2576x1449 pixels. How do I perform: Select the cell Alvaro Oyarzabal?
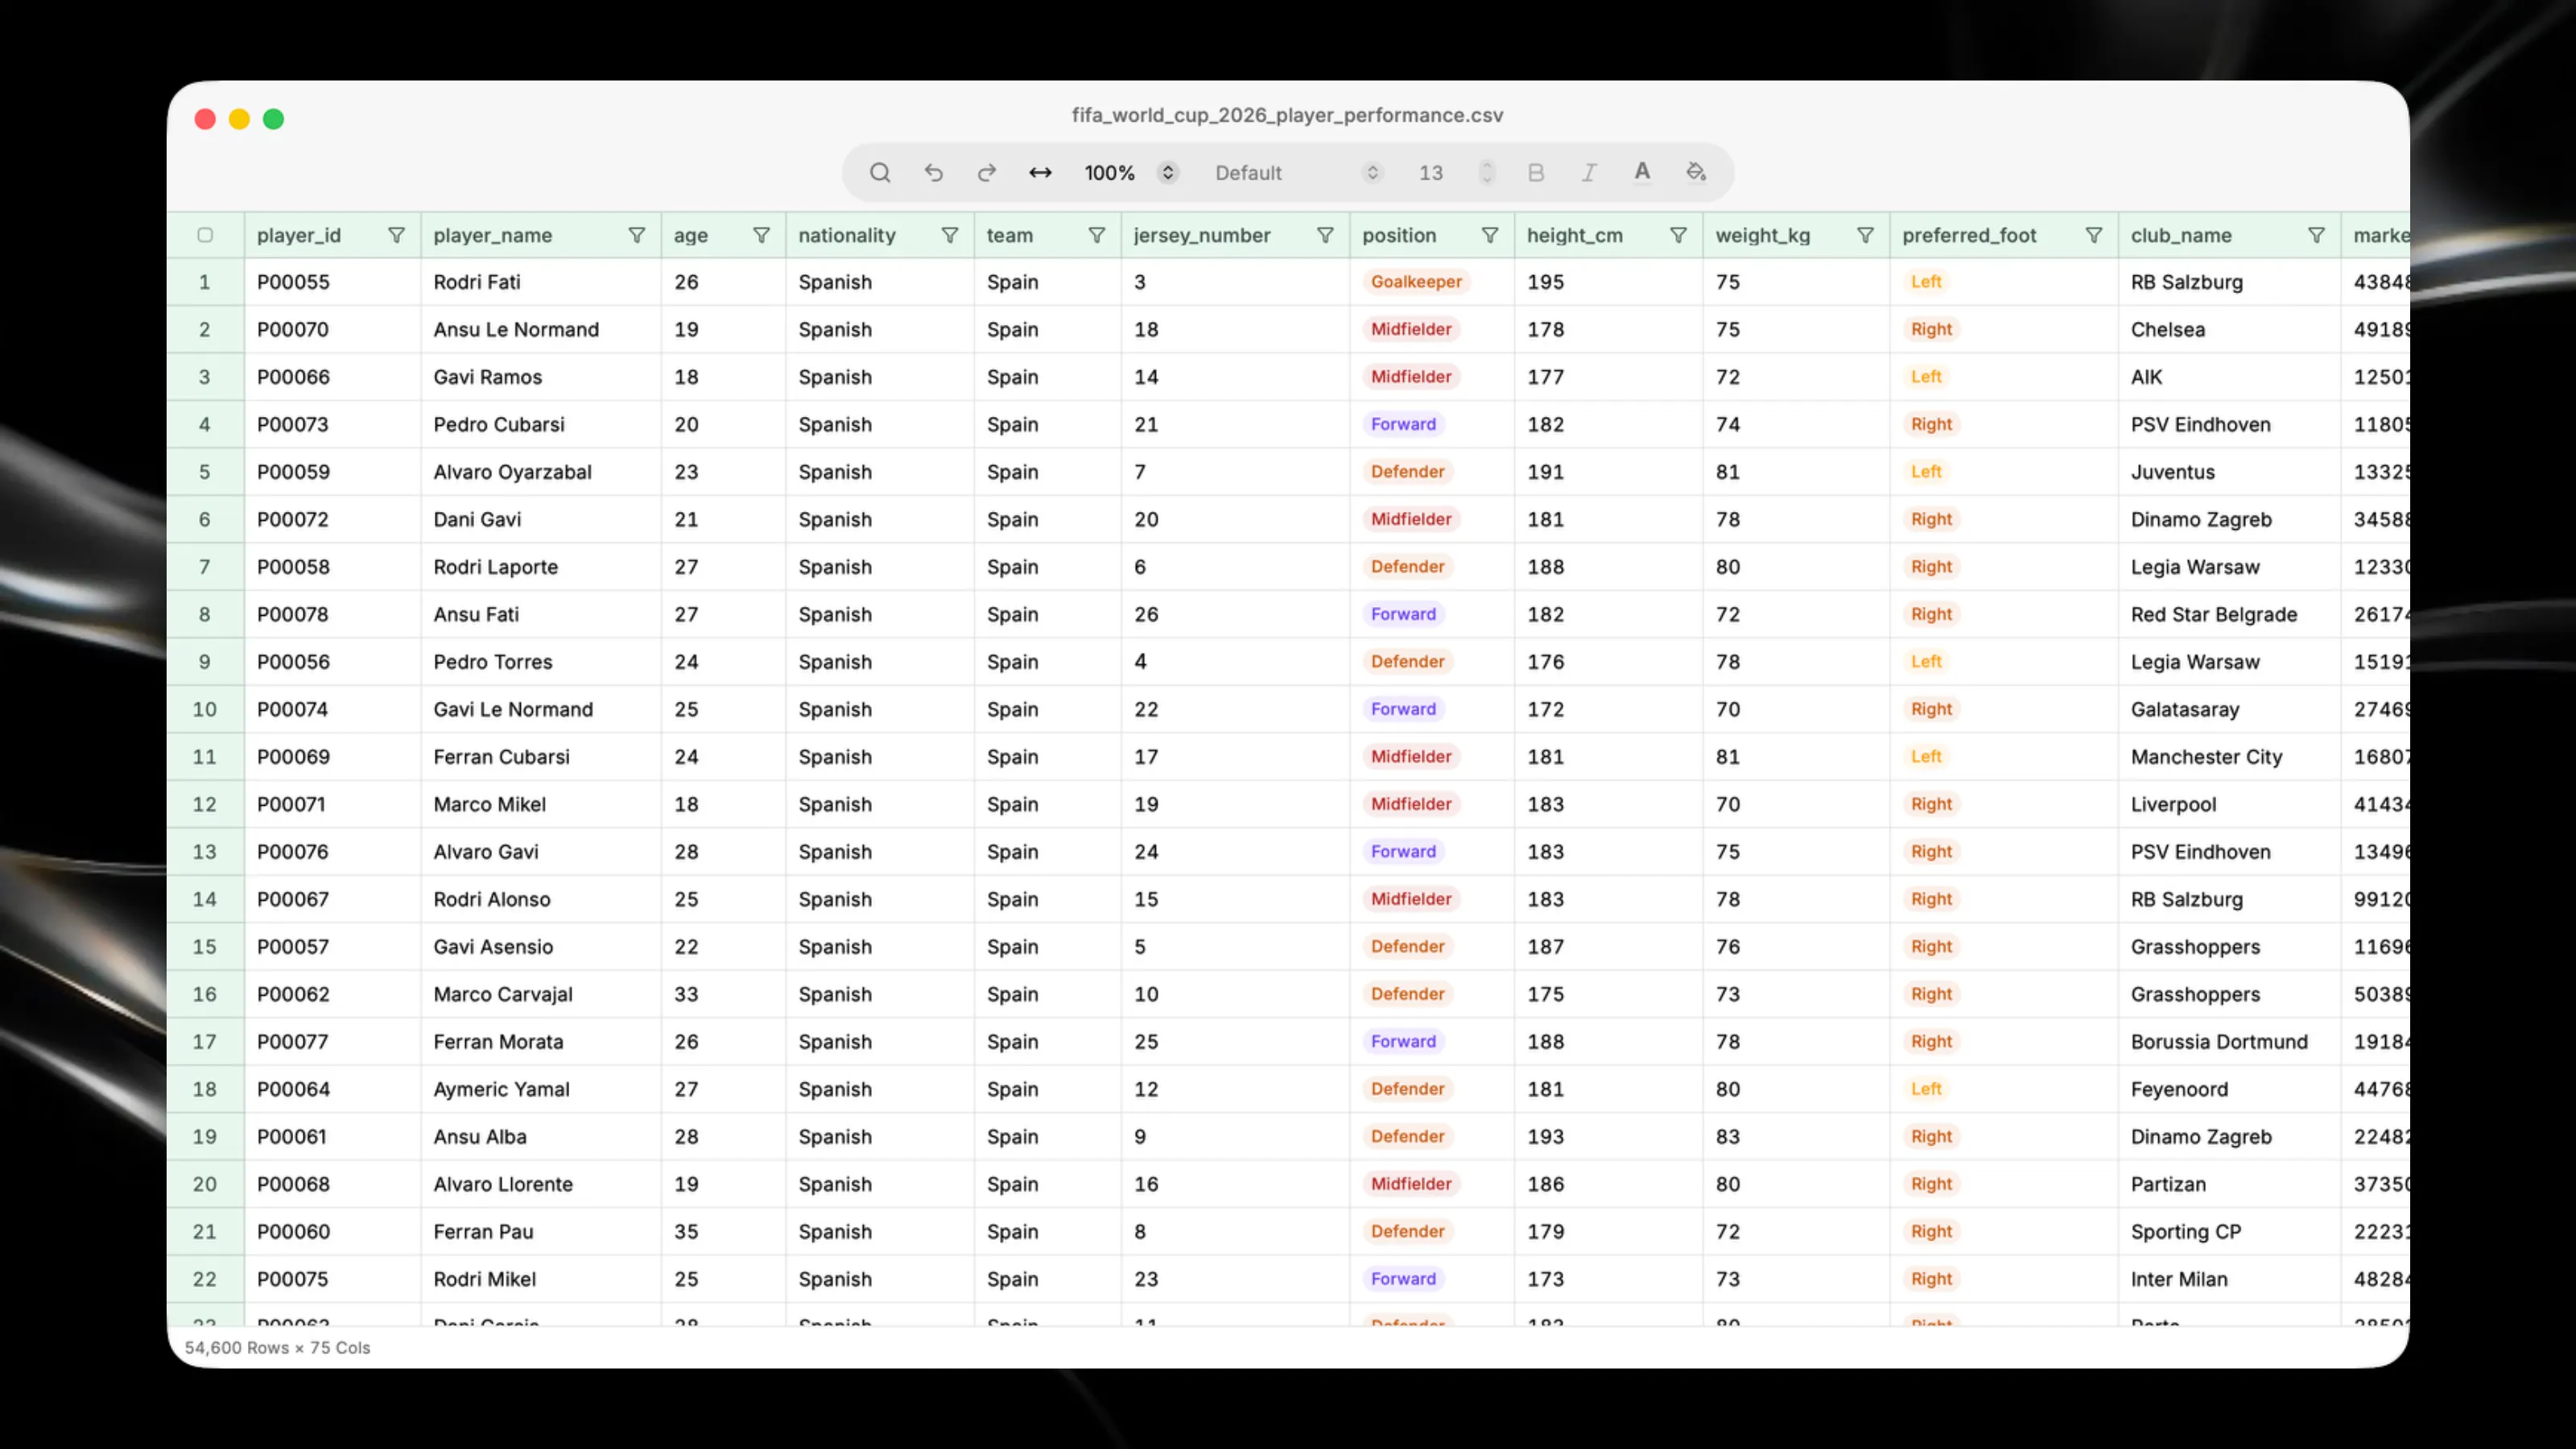point(541,472)
